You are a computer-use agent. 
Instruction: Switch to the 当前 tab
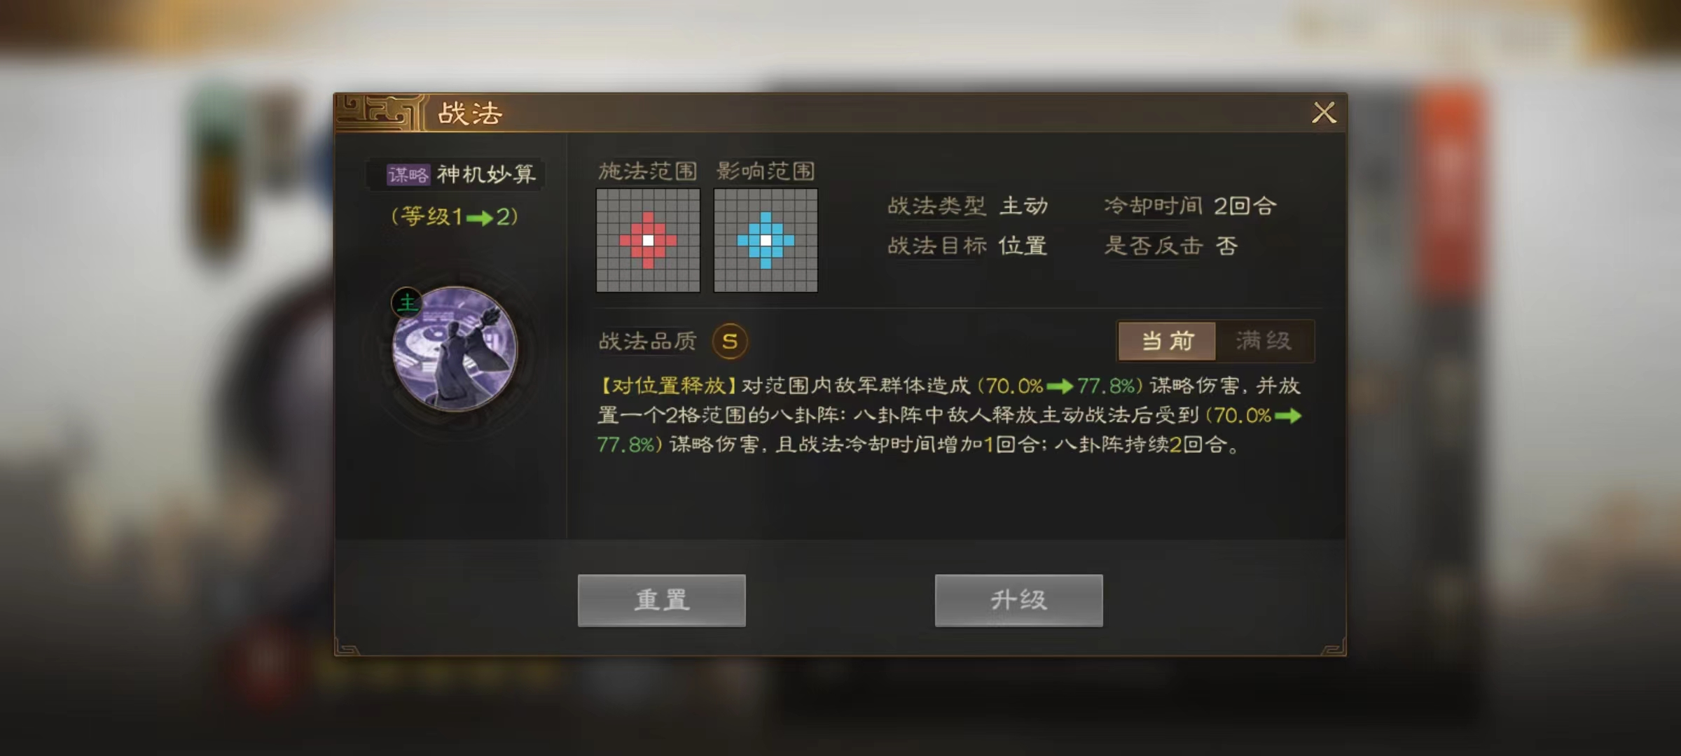click(1167, 342)
